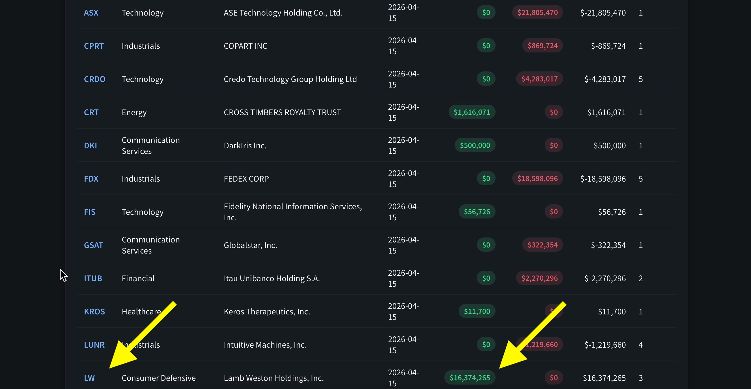Click Credo Technology Group Holding Ltd name

pos(290,79)
